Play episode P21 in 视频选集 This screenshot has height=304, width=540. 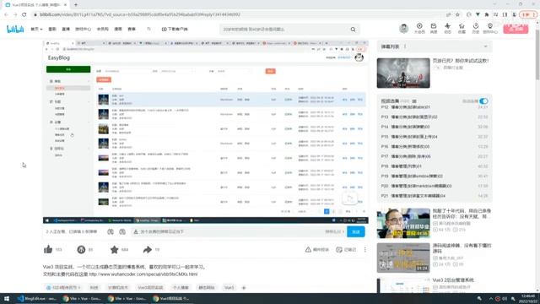(x=435, y=196)
